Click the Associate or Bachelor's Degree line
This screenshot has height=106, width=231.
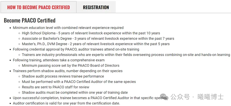click(x=98, y=39)
